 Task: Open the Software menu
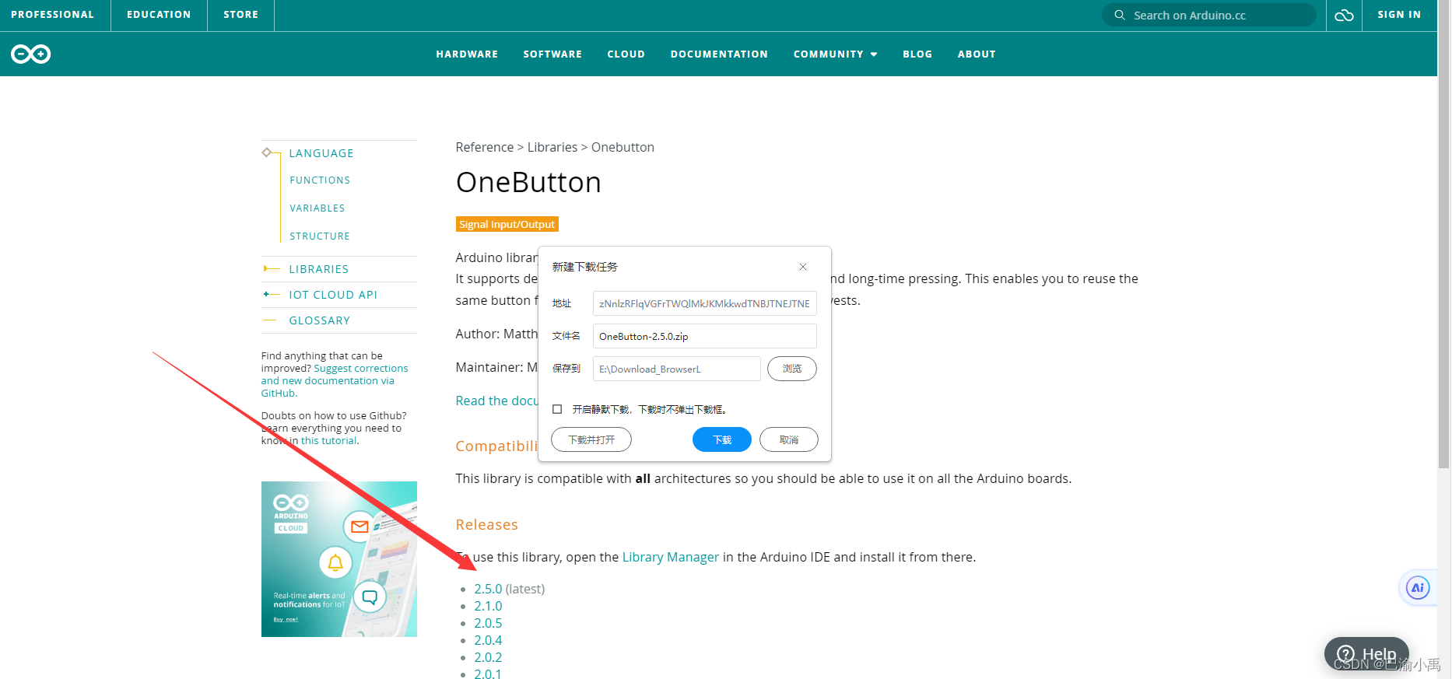tap(552, 54)
